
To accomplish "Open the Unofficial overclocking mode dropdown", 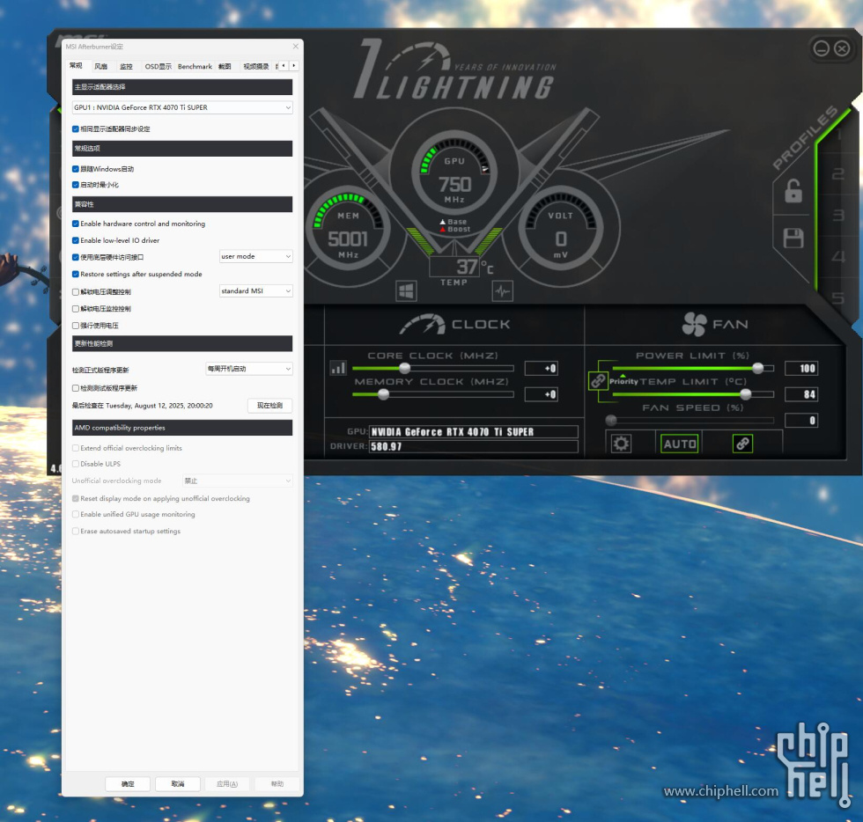I will coord(237,481).
